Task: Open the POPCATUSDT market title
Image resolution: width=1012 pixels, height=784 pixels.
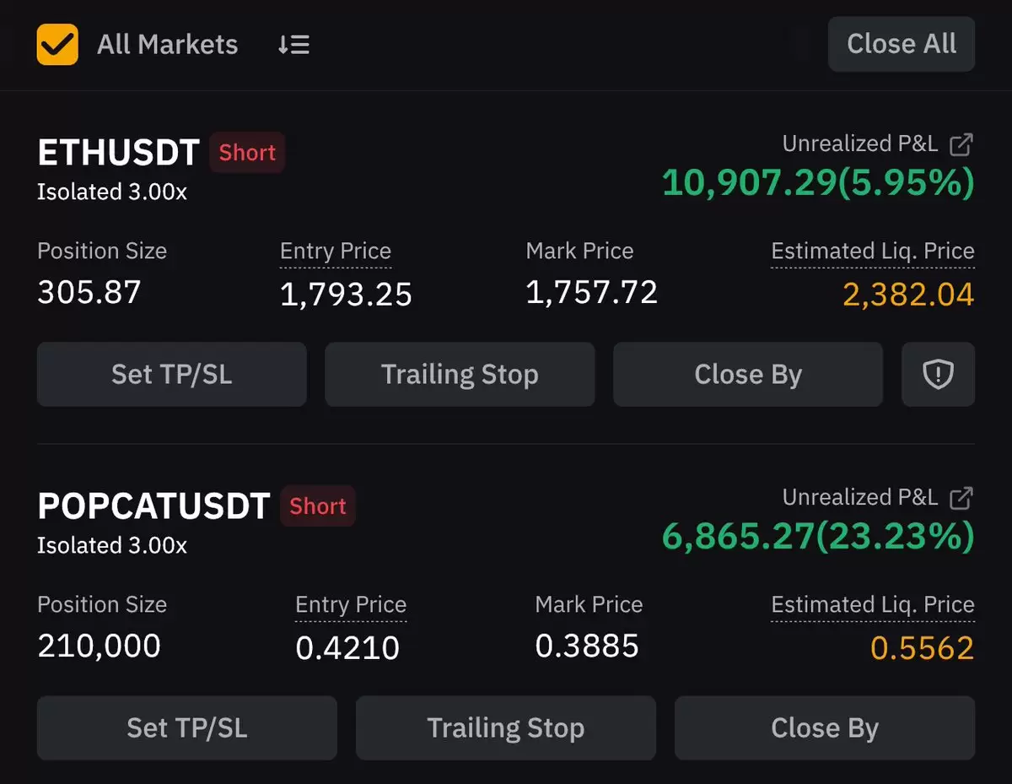Action: tap(153, 506)
